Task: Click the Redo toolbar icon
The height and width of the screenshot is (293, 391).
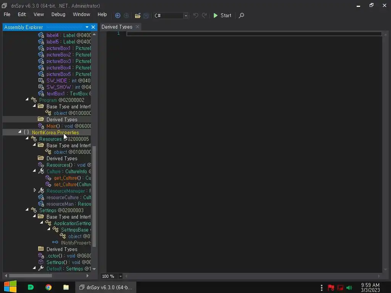Action: click(204, 15)
